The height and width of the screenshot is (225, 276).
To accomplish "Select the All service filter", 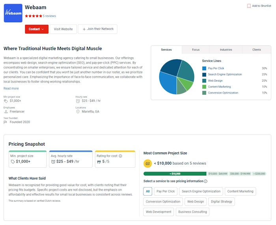I will pos(148,191).
